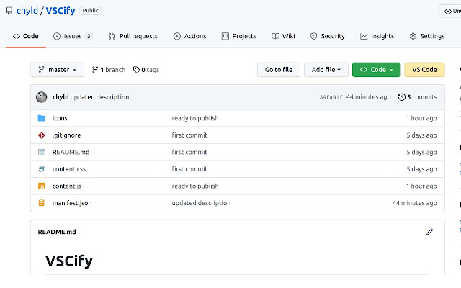461x288 pixels.
Task: Click the manifest.json database icon
Action: [x=42, y=203]
